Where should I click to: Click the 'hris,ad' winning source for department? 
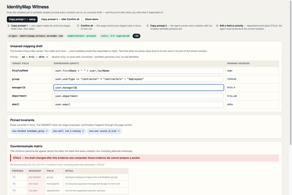[x=232, y=96]
